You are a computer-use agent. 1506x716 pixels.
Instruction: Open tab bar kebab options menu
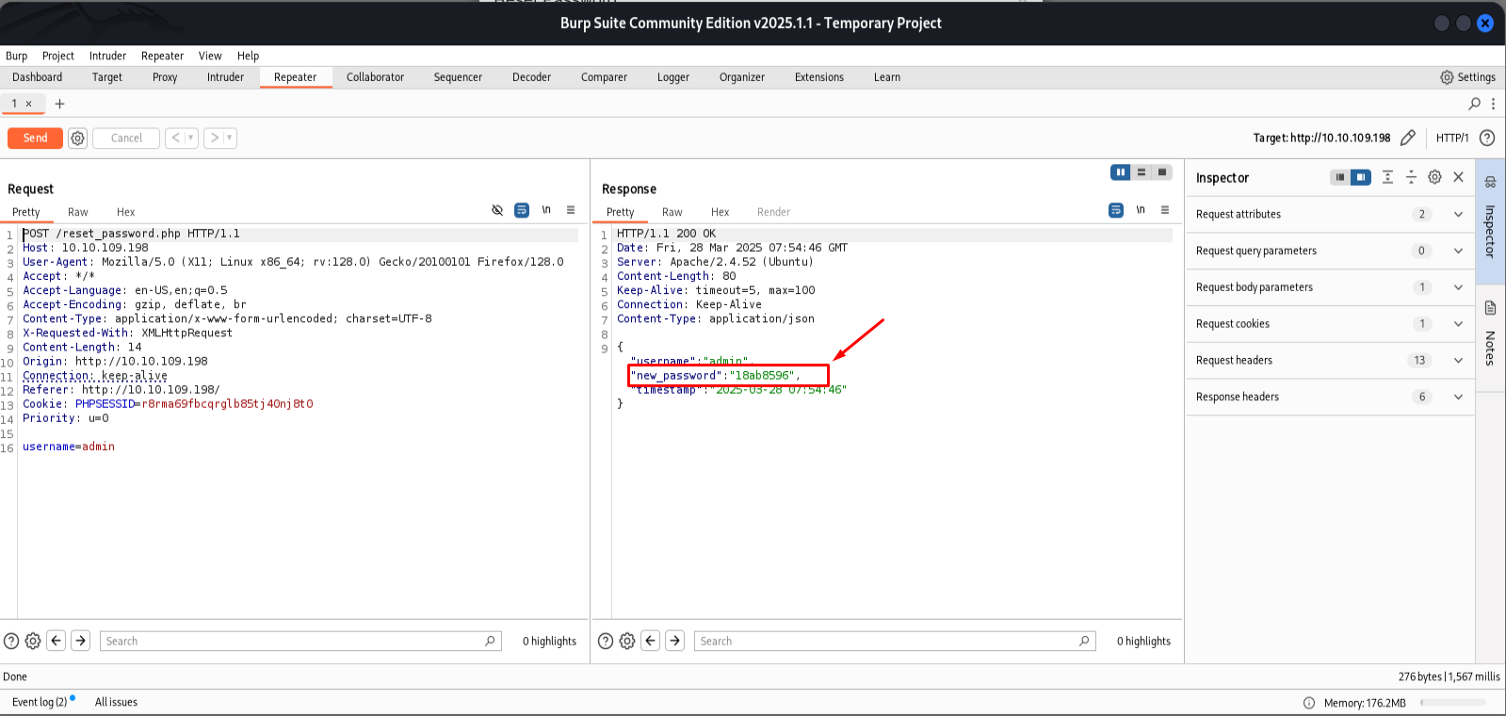(1493, 104)
